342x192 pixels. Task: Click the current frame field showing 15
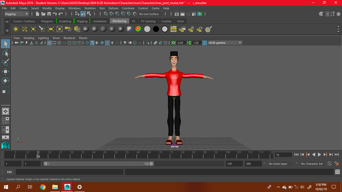tap(283, 155)
